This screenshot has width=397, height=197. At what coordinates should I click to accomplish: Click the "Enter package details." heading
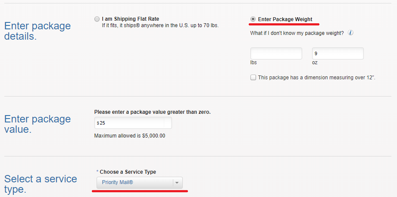(38, 31)
